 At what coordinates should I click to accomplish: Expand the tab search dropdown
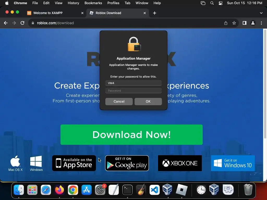[x=261, y=13]
